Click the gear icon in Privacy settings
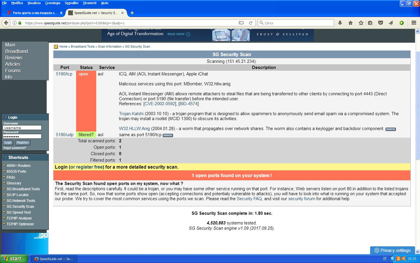 377,251
